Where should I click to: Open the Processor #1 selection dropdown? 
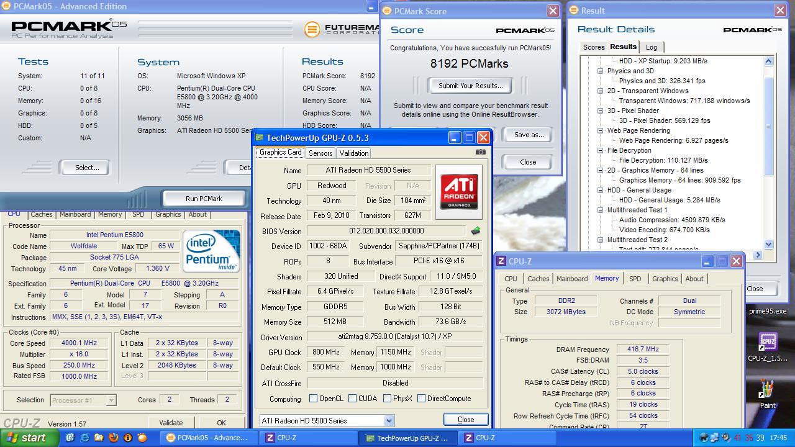pyautogui.click(x=111, y=400)
